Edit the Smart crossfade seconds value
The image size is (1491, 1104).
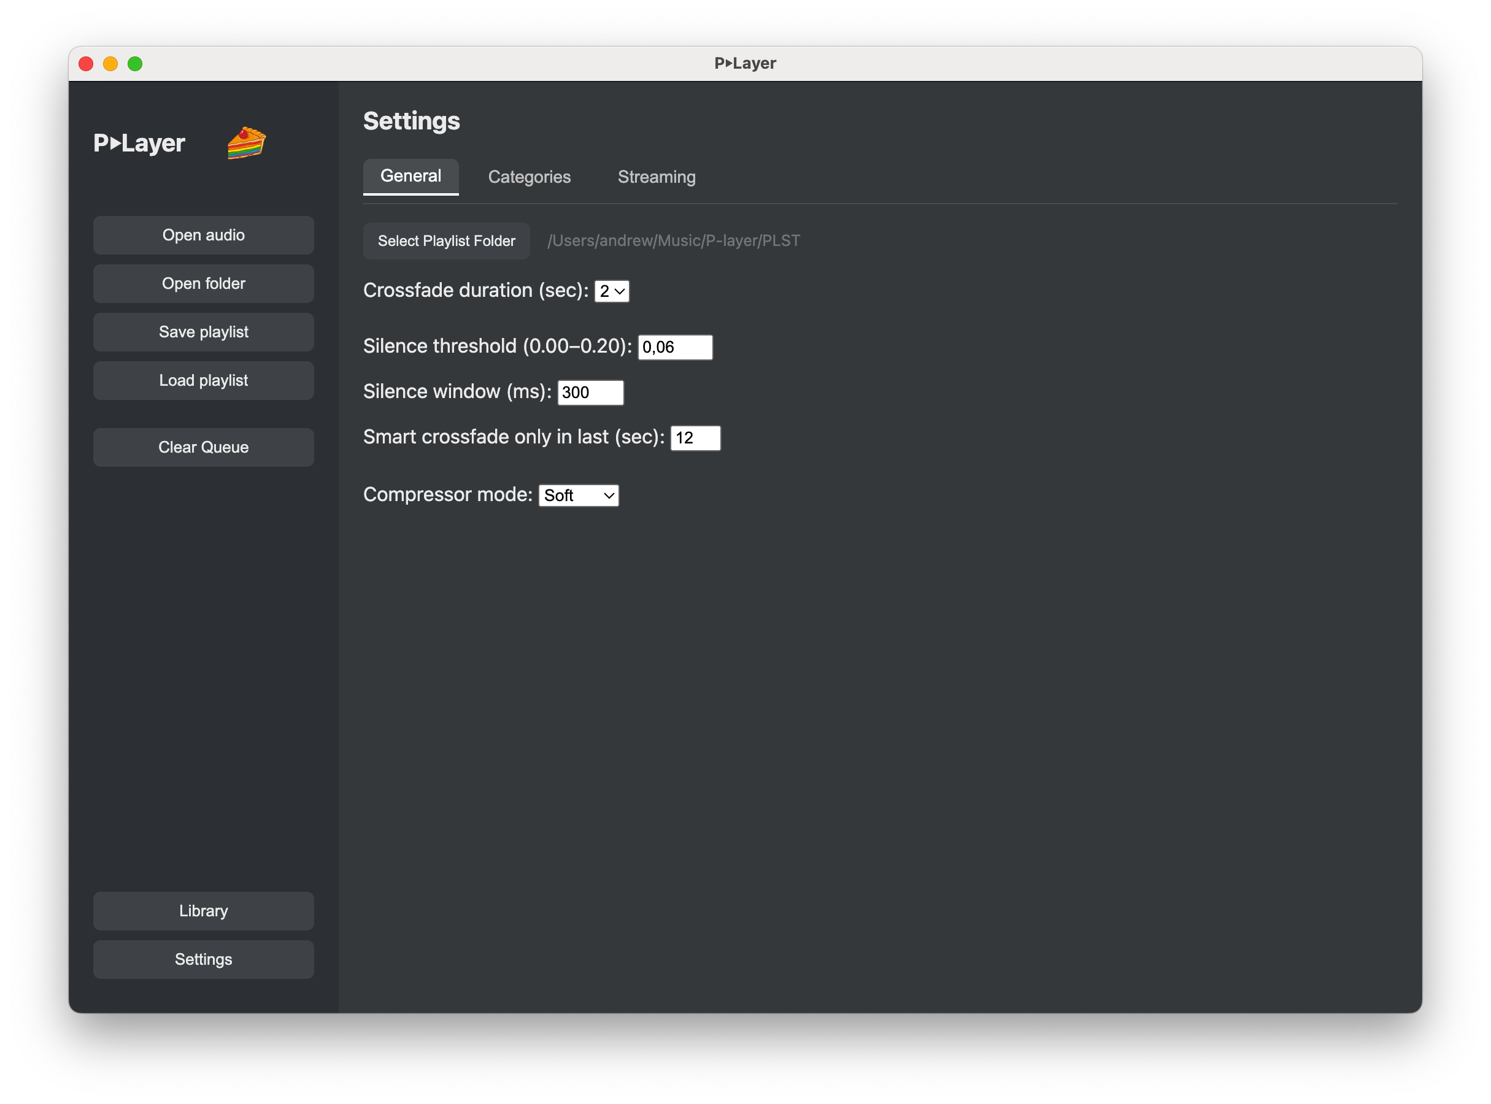pos(695,438)
